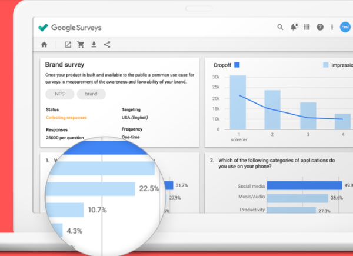Click the Collecting responses status
The width and height of the screenshot is (353, 256).
click(66, 118)
